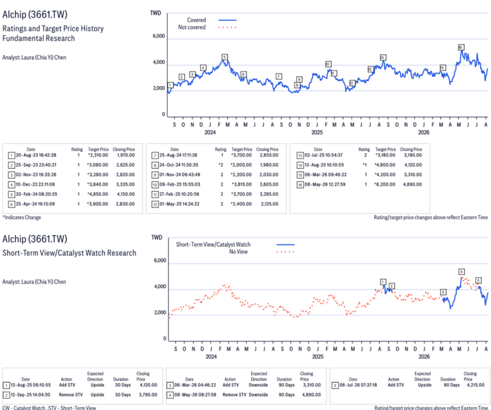Click the 'Fundamental Research' subtitle
Image resolution: width=491 pixels, height=410 pixels.
[x=39, y=38]
